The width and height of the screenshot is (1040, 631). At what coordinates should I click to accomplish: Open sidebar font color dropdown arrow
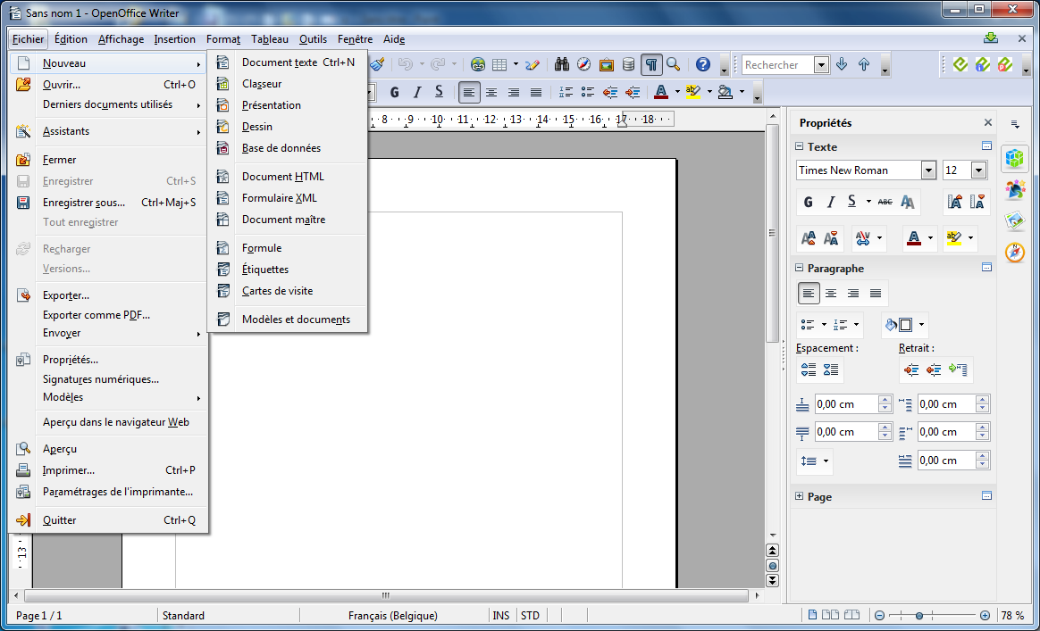[930, 238]
